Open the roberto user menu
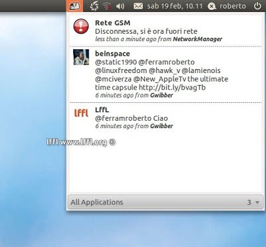Viewport: 266px width, 247px height. point(232,6)
